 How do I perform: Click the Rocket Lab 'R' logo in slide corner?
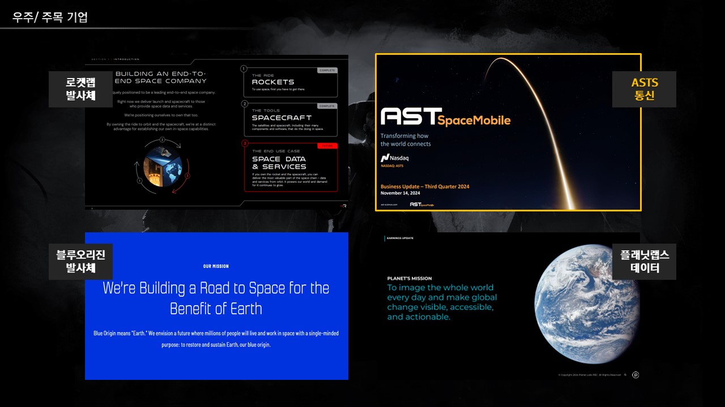click(x=344, y=206)
